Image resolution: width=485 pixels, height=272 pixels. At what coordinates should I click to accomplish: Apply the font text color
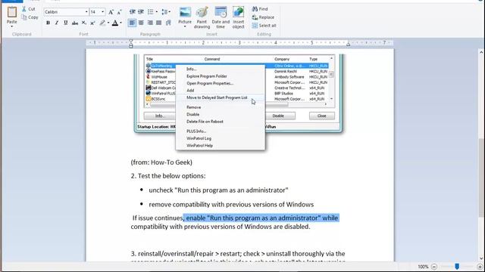point(114,23)
